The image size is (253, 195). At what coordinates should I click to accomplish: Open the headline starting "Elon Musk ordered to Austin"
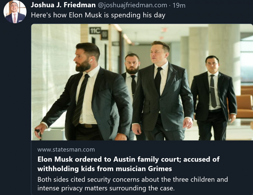pos(129,159)
